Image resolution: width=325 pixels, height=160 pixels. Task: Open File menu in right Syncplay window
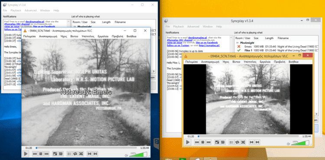[x=168, y=27]
